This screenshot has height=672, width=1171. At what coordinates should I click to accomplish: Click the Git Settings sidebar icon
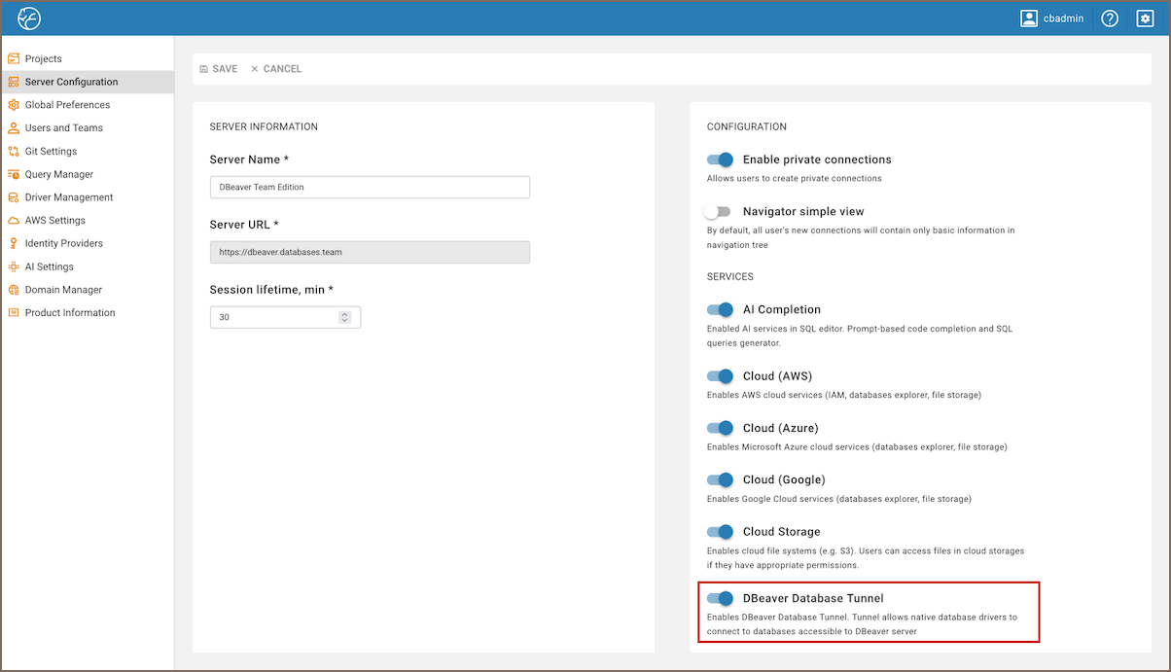tap(14, 152)
